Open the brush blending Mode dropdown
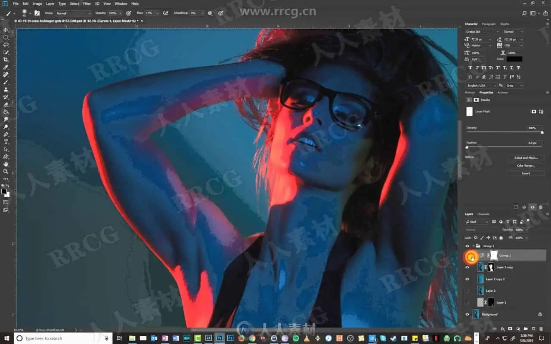 [73, 13]
